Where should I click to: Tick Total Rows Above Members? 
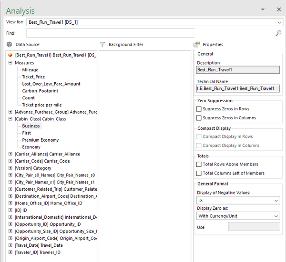tap(199, 165)
